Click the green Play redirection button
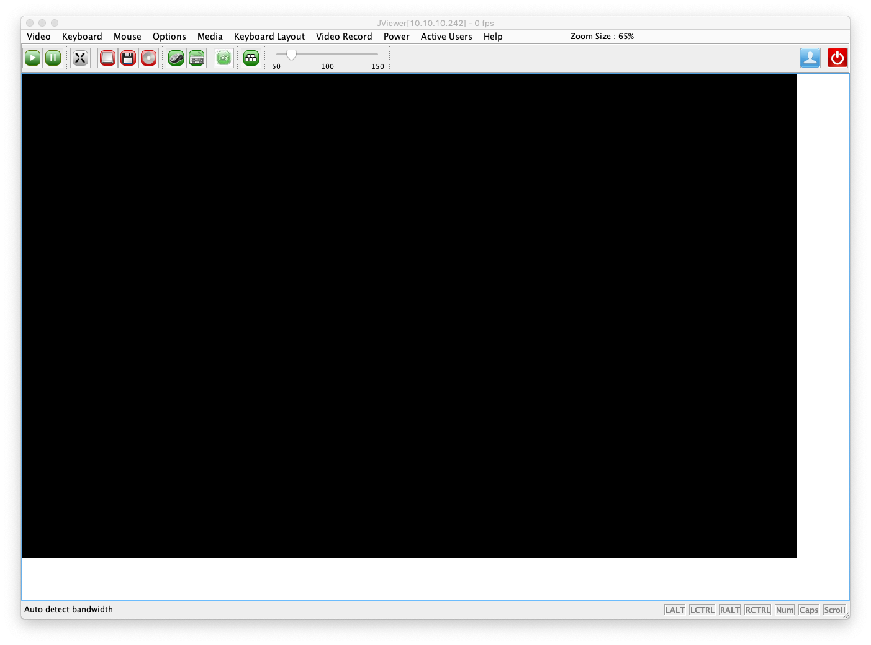The height and width of the screenshot is (645, 871). point(33,58)
